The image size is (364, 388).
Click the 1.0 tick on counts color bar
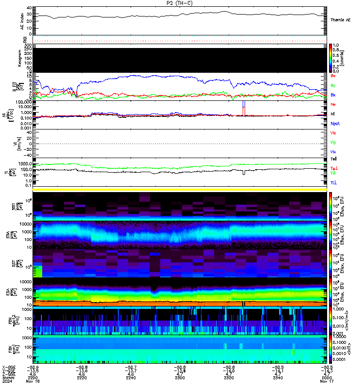[x=335, y=45]
